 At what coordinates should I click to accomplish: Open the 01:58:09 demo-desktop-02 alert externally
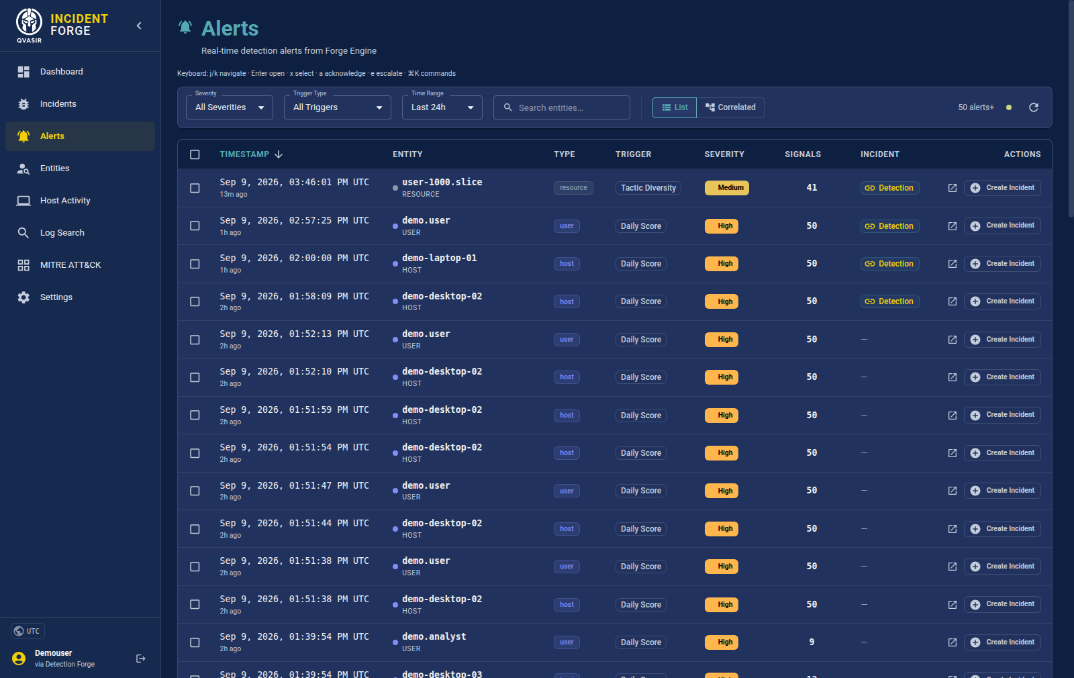(952, 301)
